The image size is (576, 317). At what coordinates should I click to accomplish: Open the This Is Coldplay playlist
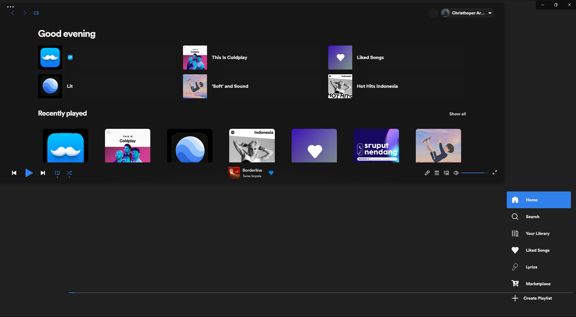[229, 57]
